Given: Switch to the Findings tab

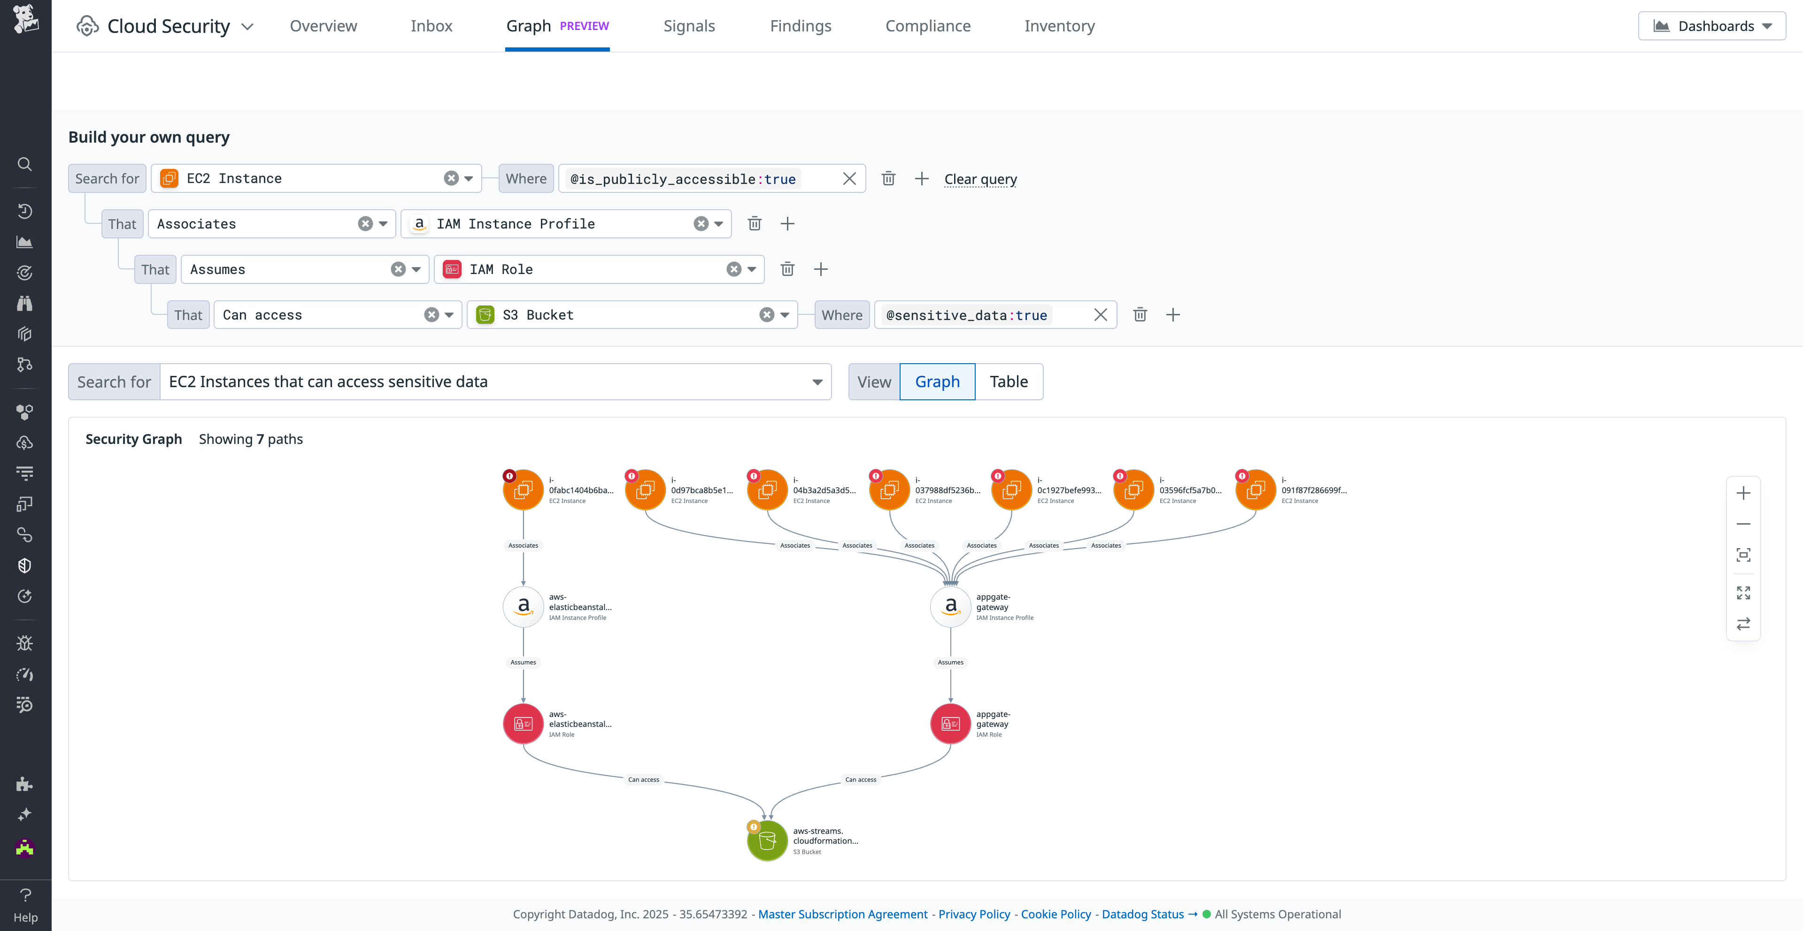Looking at the screenshot, I should (801, 25).
